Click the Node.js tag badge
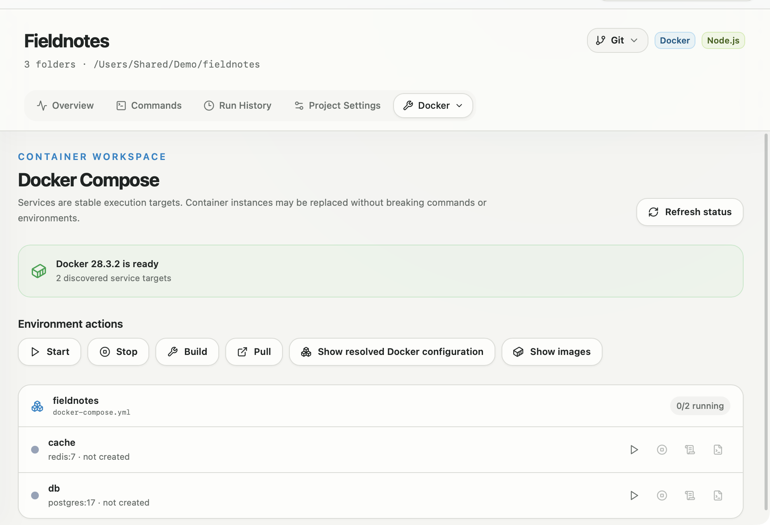Screen dimensions: 770x525 pos(723,40)
